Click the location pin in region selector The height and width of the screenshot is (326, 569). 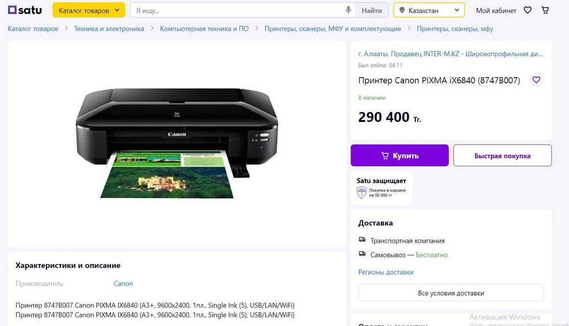tap(402, 10)
